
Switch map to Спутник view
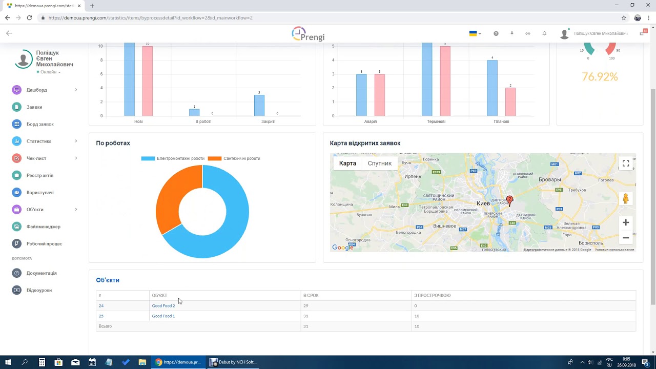pyautogui.click(x=379, y=163)
